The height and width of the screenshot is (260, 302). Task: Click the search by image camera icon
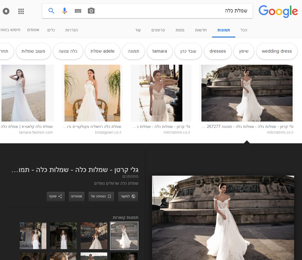[x=91, y=11]
